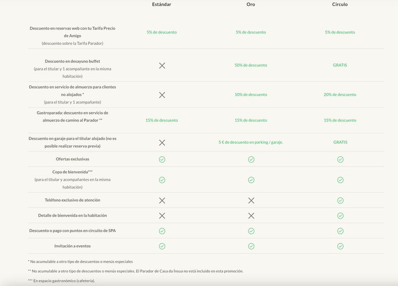Click Oro checkmark for Invitación a eventos

coord(251,246)
